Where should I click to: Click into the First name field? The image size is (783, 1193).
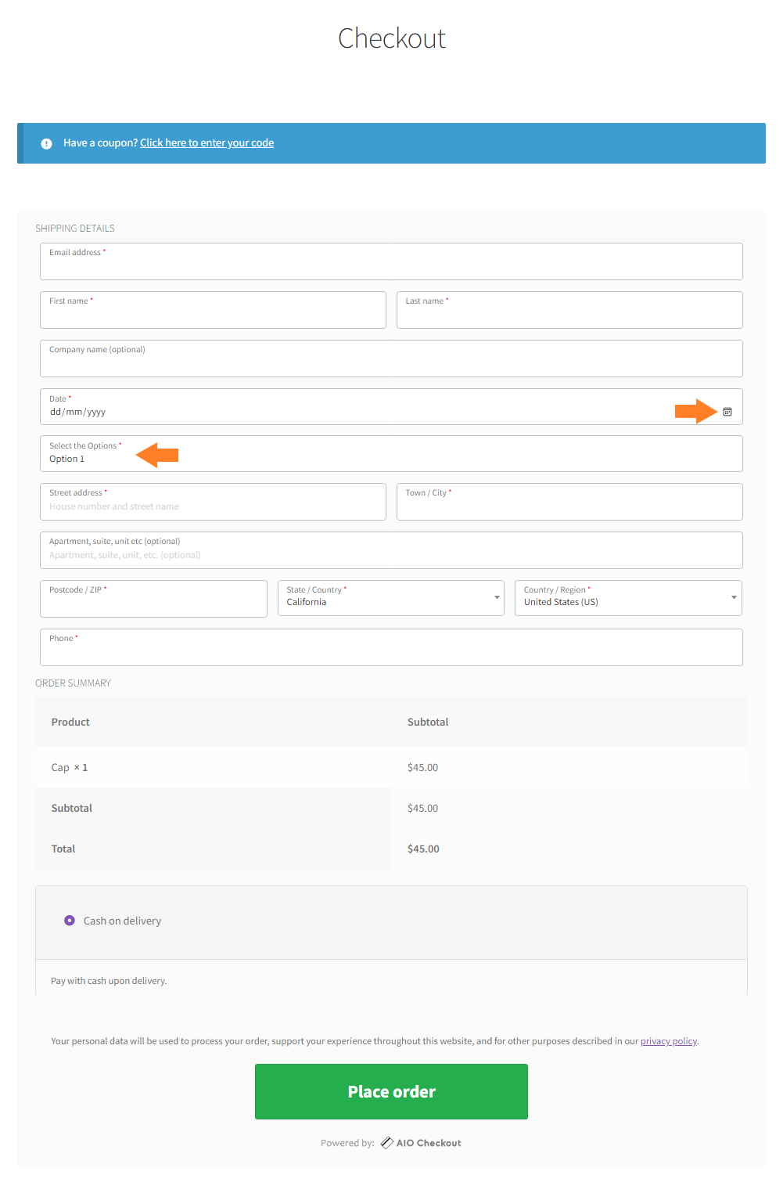point(213,310)
